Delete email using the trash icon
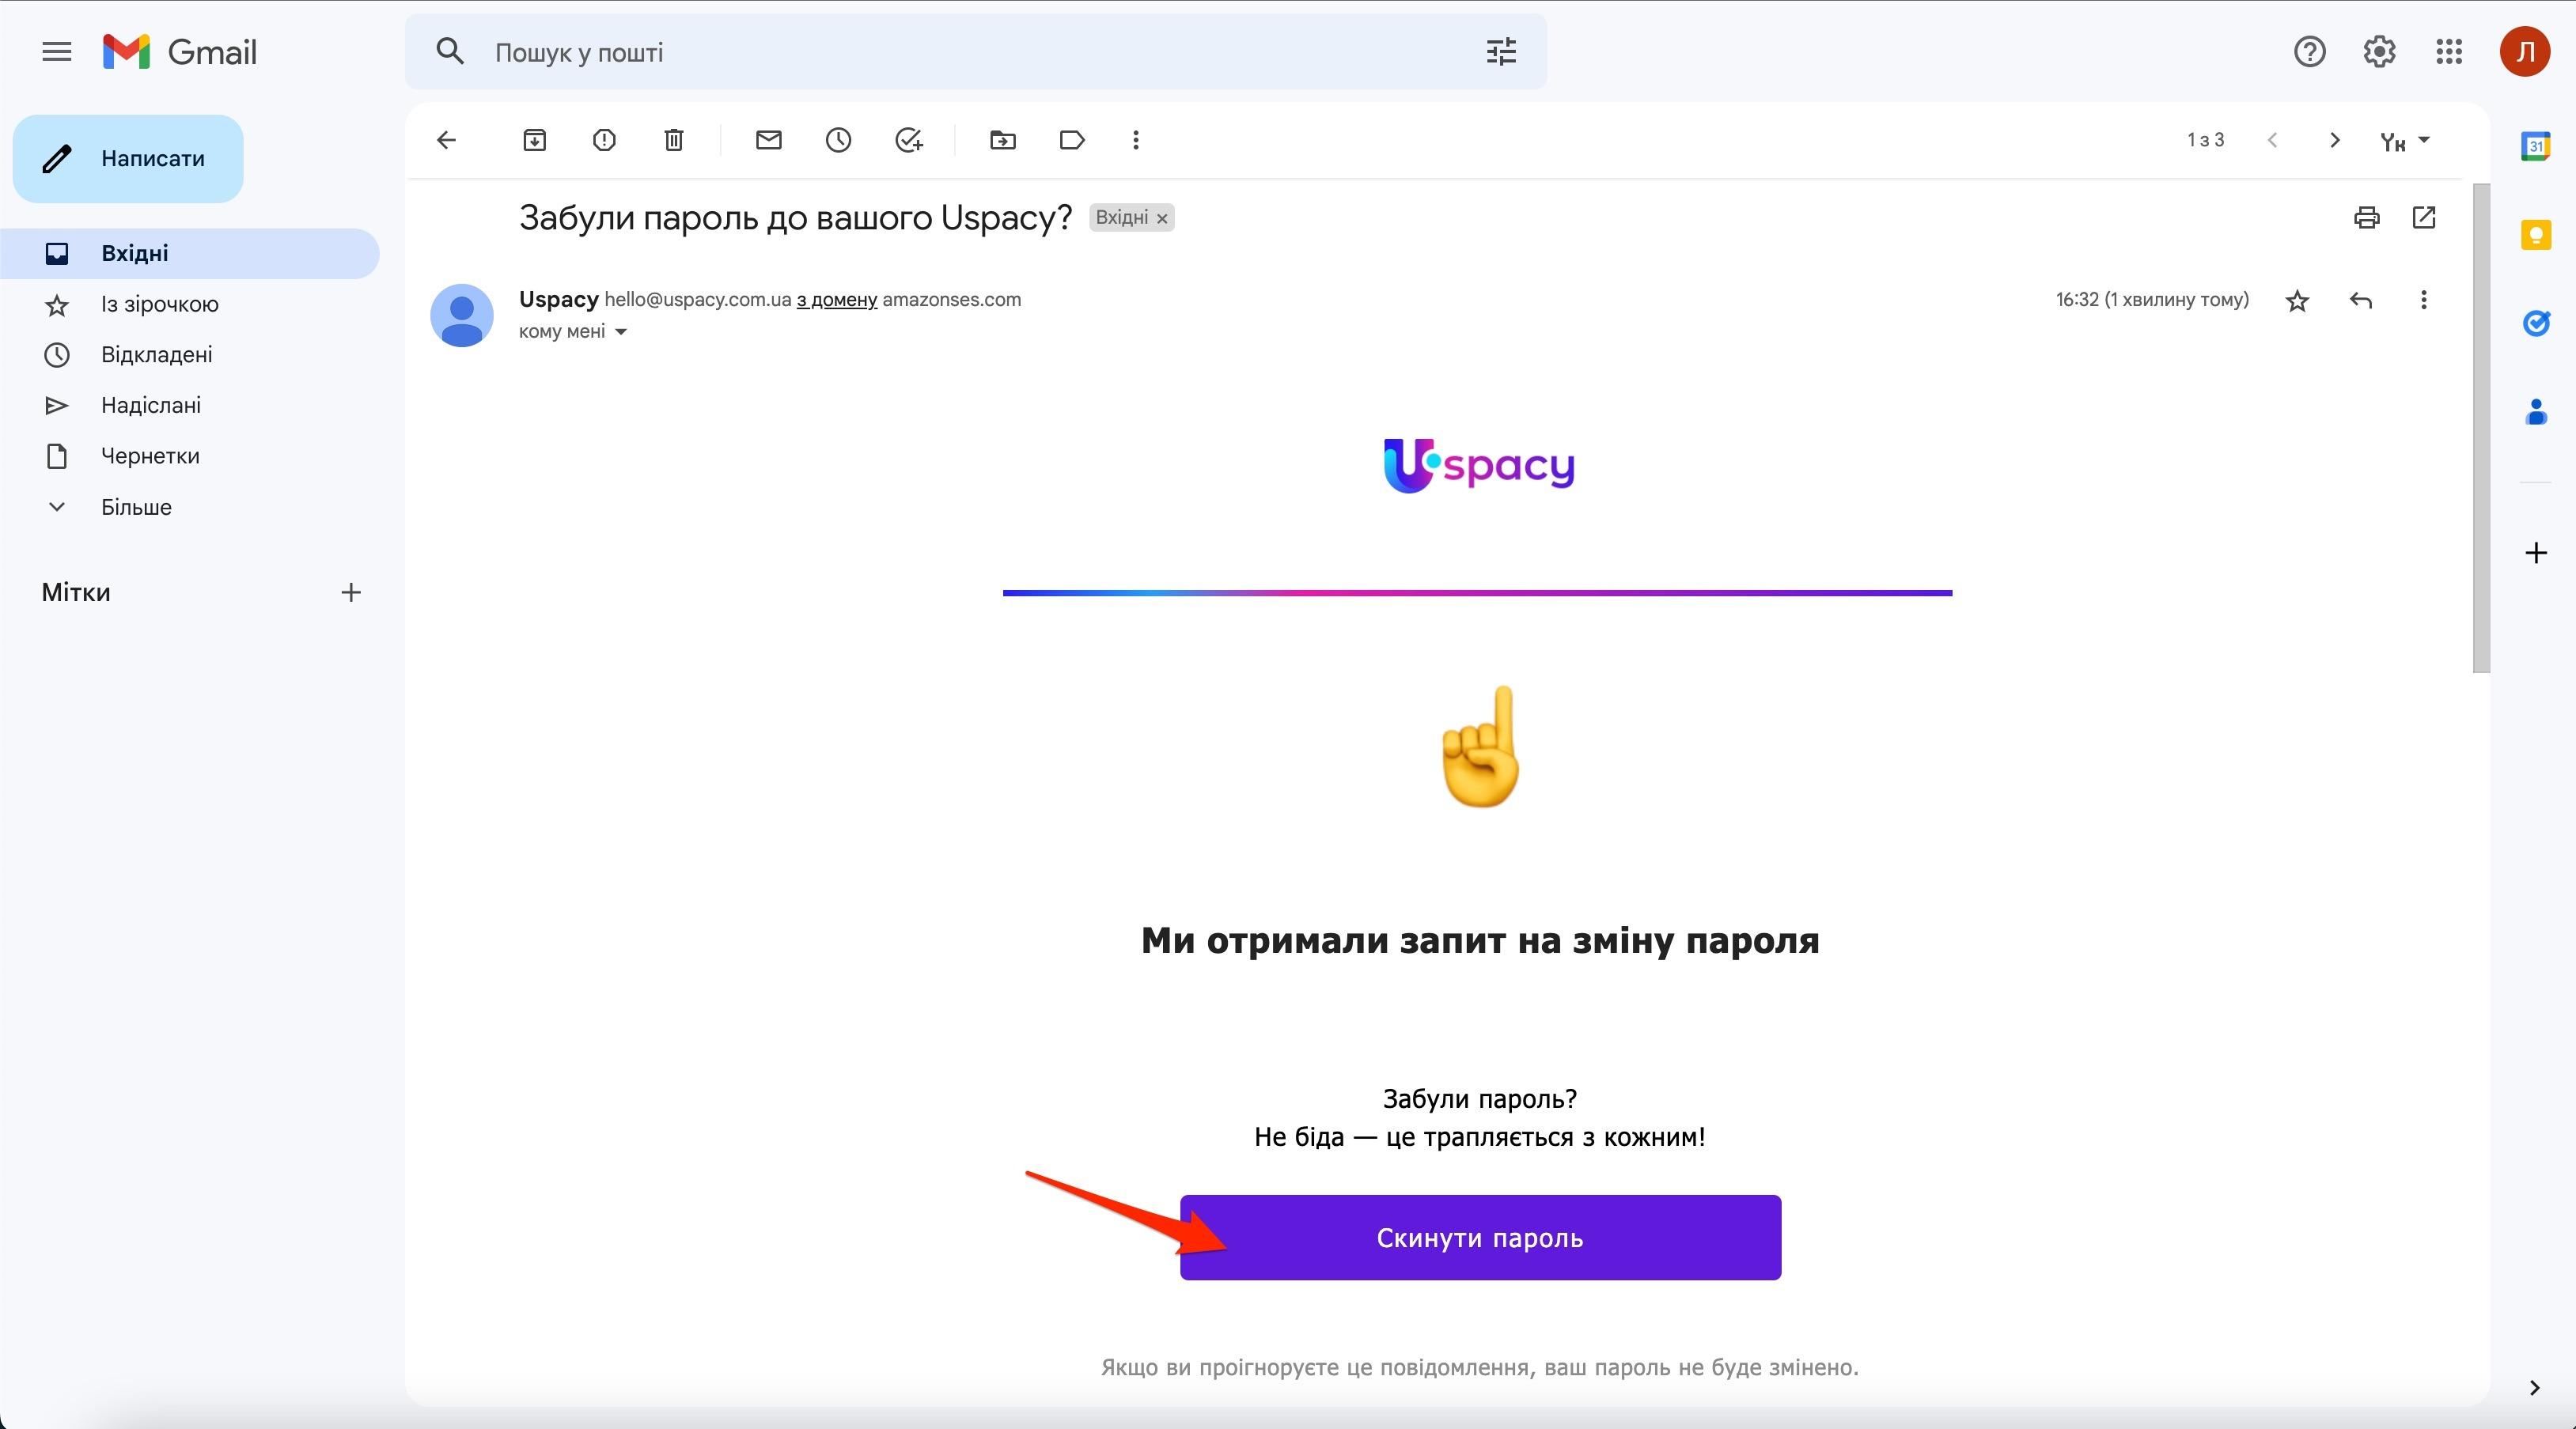2576x1429 pixels. pyautogui.click(x=674, y=140)
